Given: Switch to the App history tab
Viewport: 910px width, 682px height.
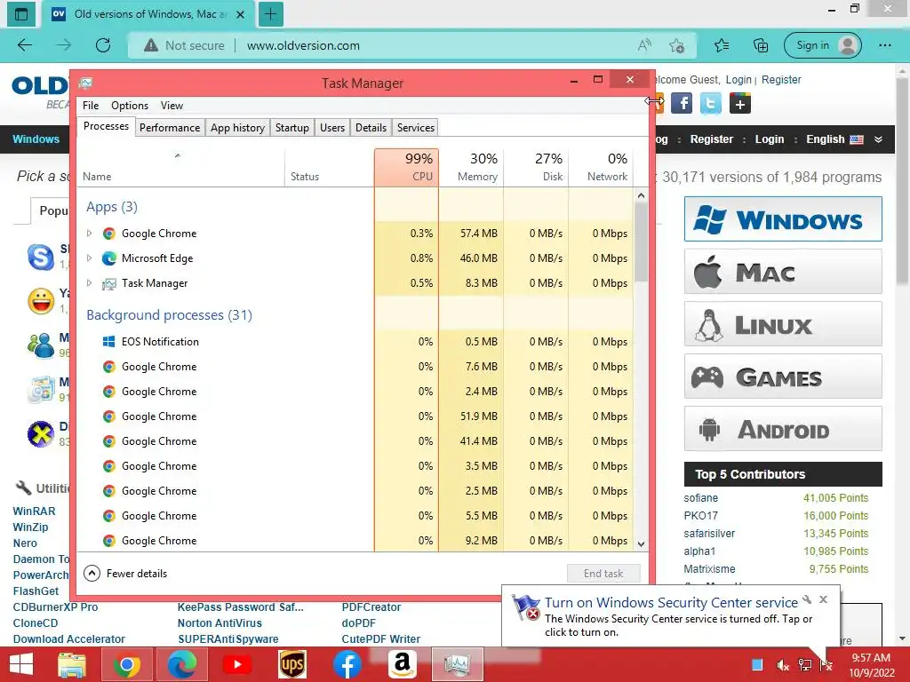Looking at the screenshot, I should [x=237, y=128].
